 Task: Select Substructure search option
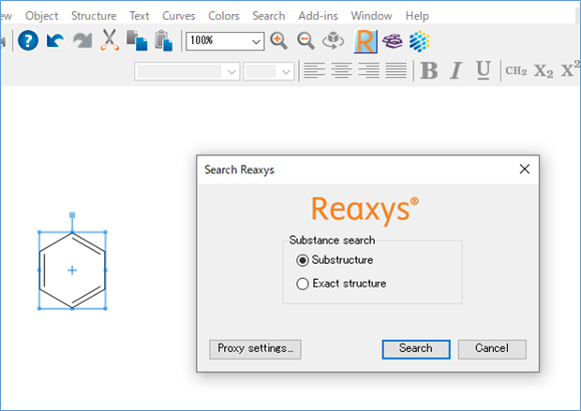tap(335, 260)
